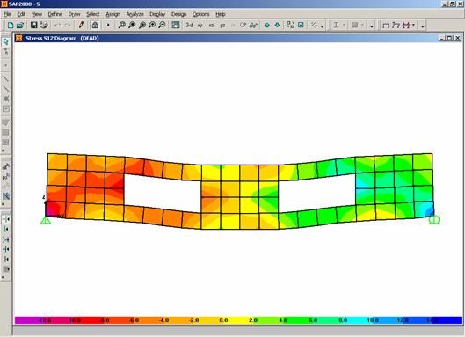465x338 pixels.
Task: Click the move down in list arrow
Action: pos(277,26)
